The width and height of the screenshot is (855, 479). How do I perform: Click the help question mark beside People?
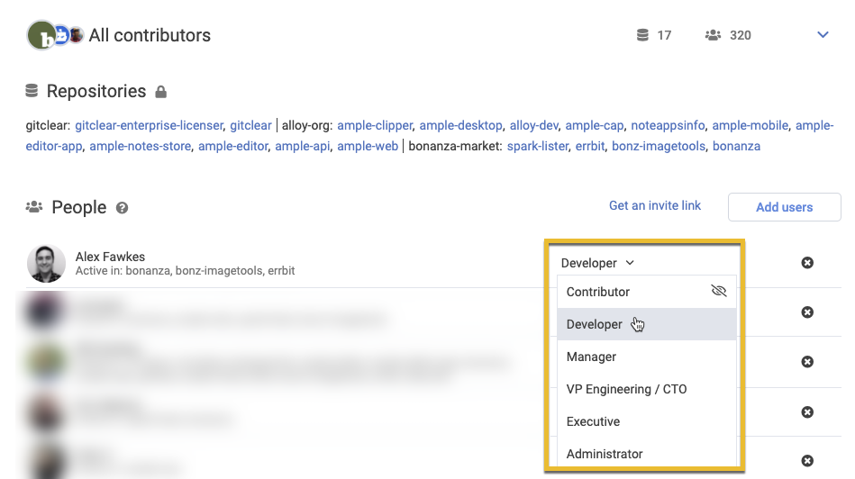click(123, 208)
